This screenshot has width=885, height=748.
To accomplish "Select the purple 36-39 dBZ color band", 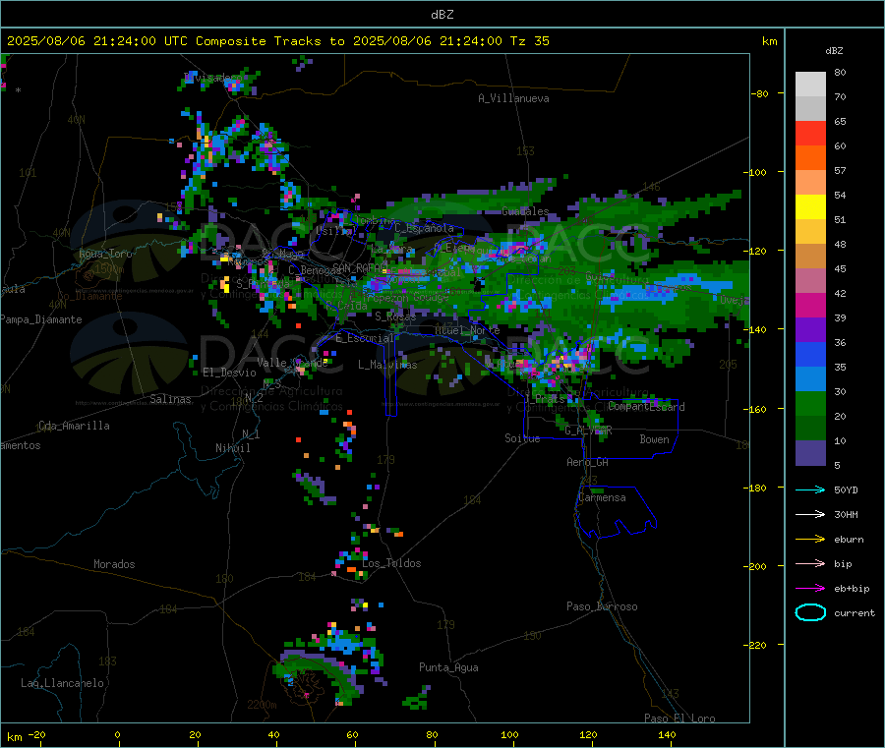I will 810,330.
